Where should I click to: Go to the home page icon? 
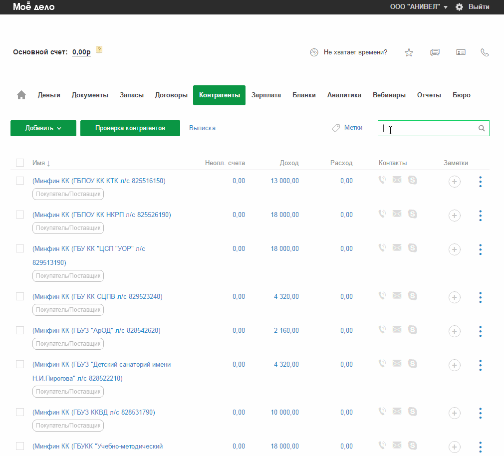pyautogui.click(x=21, y=95)
